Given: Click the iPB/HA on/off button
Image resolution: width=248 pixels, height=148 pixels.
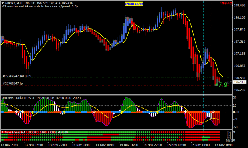Looking at the screenshot, I should [134, 4].
